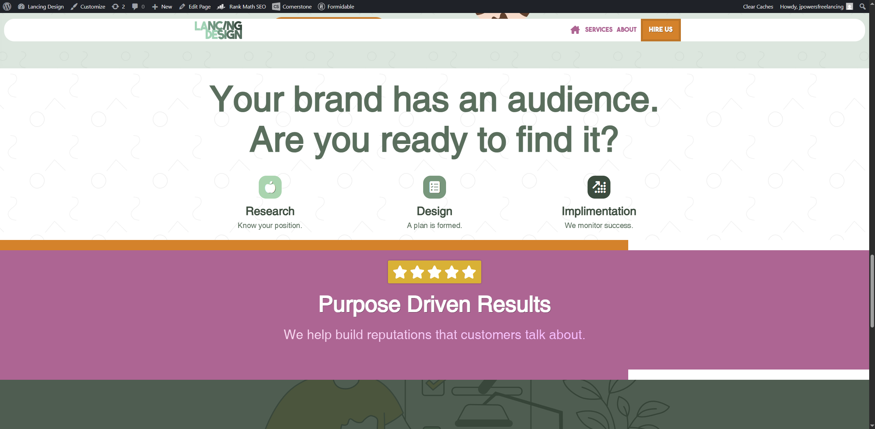Click the orange HIRE US button

(661, 30)
